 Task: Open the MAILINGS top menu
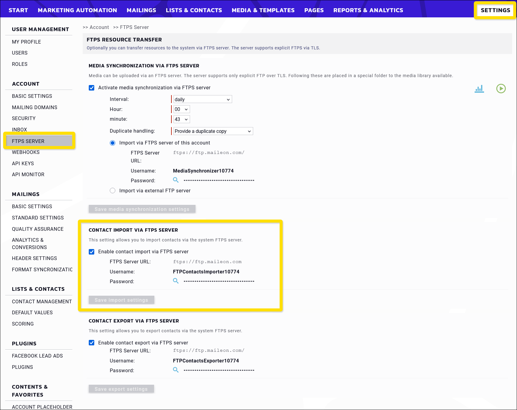tap(142, 10)
